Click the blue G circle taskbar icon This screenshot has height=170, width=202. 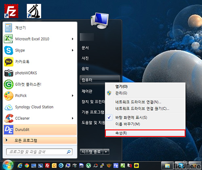click(x=61, y=166)
